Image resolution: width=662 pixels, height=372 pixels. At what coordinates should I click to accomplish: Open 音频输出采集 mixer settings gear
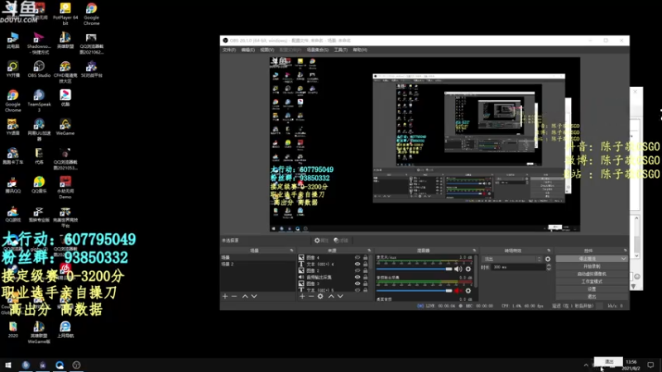click(x=468, y=291)
